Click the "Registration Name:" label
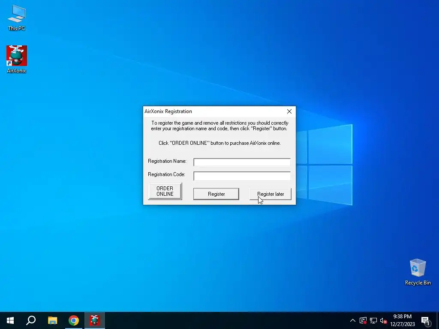Viewport: 439px width, 329px height. coord(167,161)
